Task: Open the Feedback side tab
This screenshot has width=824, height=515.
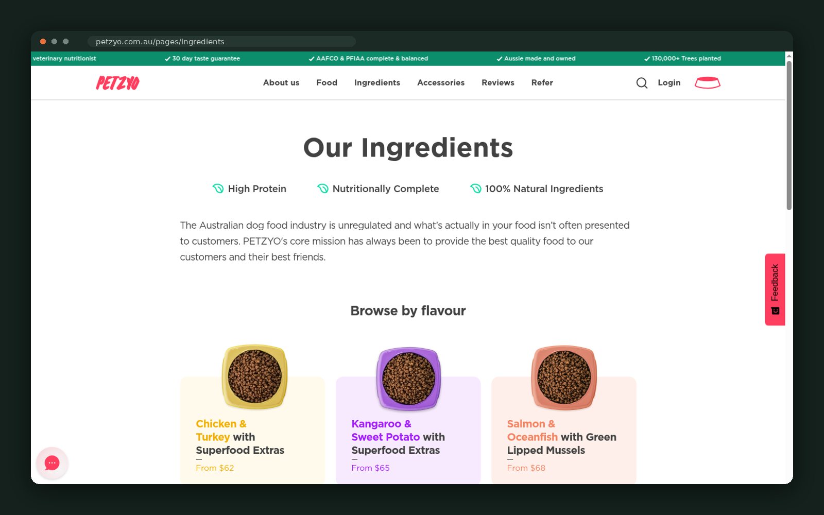Action: [x=775, y=289]
